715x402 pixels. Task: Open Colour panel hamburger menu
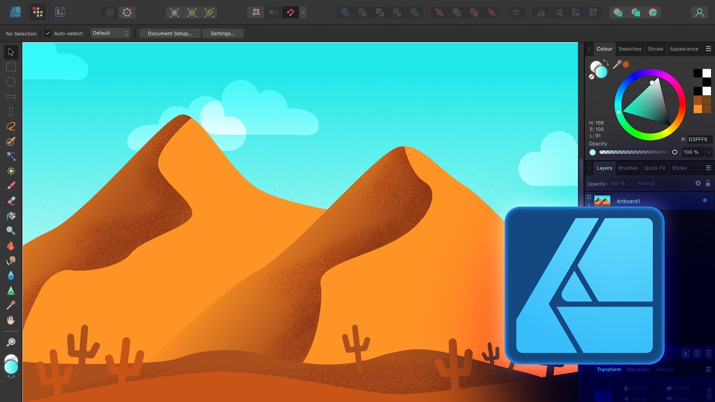[x=708, y=49]
